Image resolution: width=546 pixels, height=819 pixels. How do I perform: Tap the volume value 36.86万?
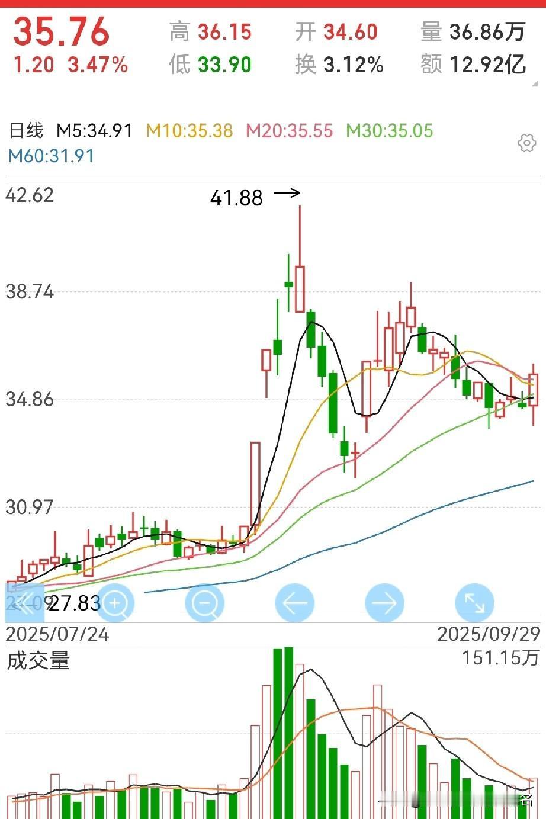[487, 31]
